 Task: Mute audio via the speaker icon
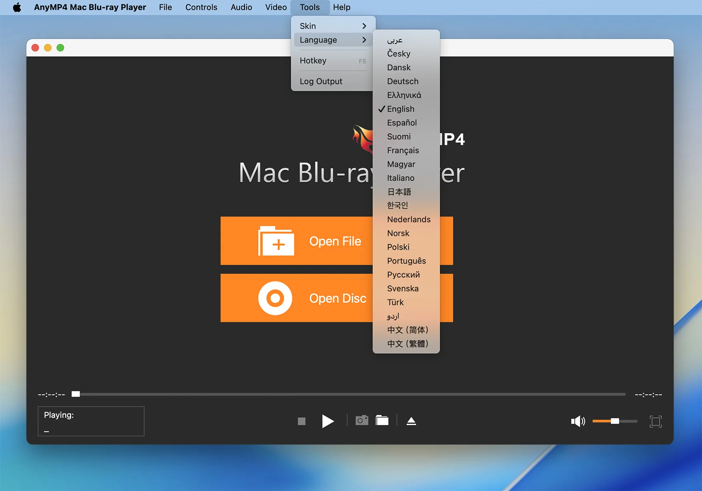tap(578, 421)
